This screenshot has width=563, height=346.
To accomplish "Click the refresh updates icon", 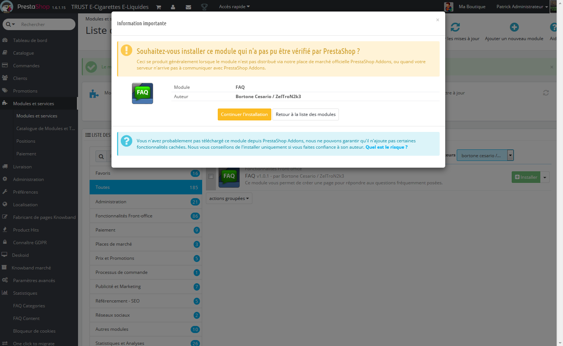I will click(x=455, y=27).
